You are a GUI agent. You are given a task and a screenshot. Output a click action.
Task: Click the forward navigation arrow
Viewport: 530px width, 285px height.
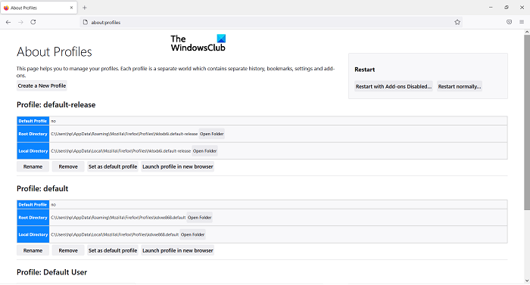click(20, 22)
